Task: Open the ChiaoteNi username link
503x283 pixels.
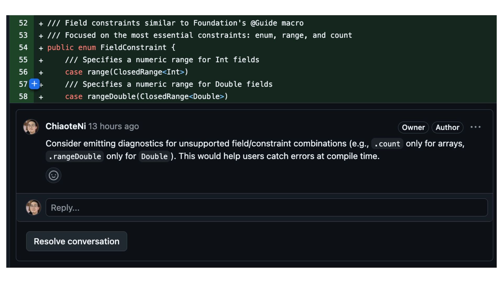Action: (66, 126)
